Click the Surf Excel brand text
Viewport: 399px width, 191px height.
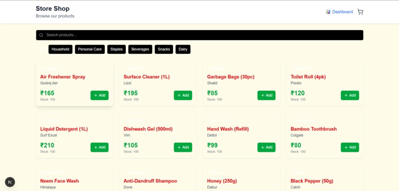[49, 135]
